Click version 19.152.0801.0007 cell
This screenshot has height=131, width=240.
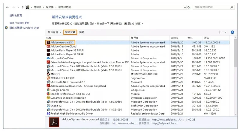pyautogui.click(x=214, y=58)
